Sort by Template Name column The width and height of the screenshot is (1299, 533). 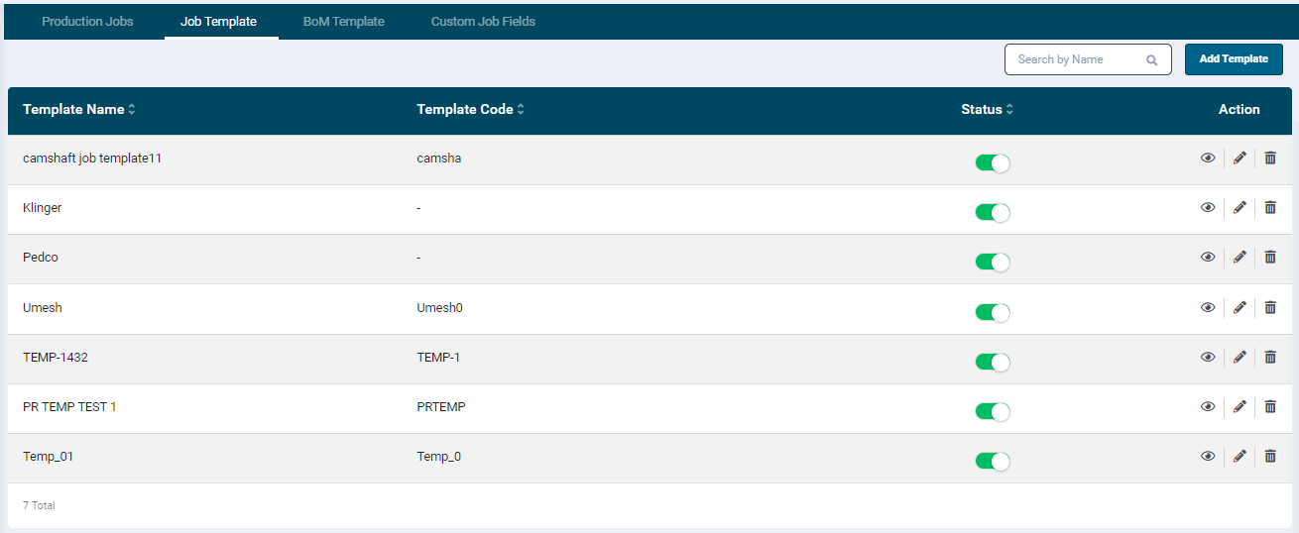click(132, 110)
